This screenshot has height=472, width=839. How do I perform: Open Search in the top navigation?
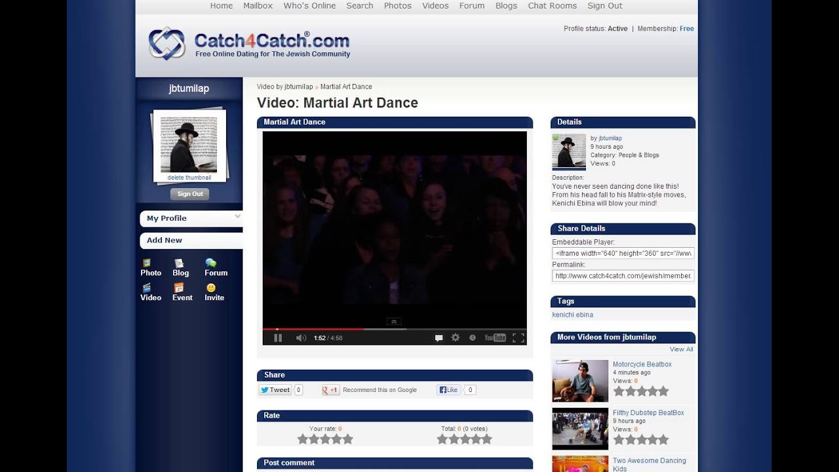coord(360,6)
